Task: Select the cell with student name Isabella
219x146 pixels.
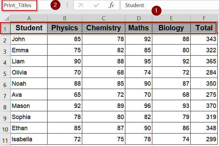Action: [29, 139]
